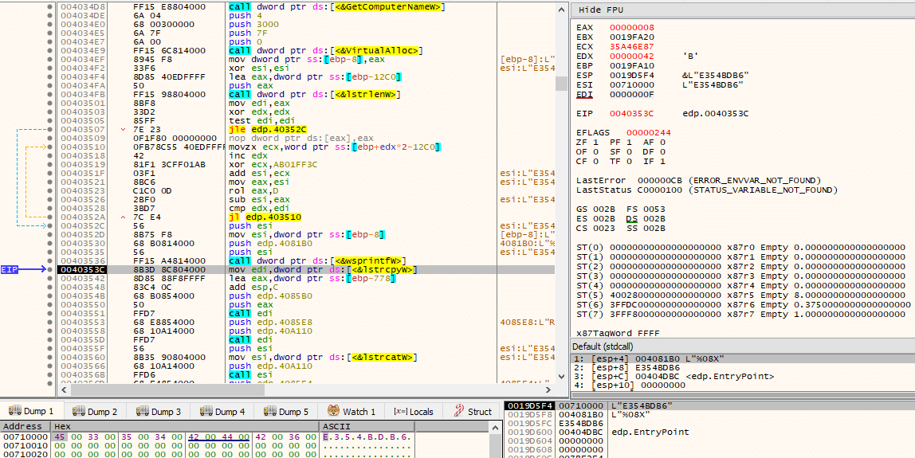Open the Watch 1 panel

(x=351, y=411)
